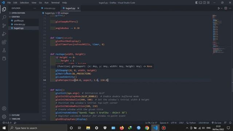Open Task View on taskbar
Viewport: 233px width, 131px height.
(79, 128)
